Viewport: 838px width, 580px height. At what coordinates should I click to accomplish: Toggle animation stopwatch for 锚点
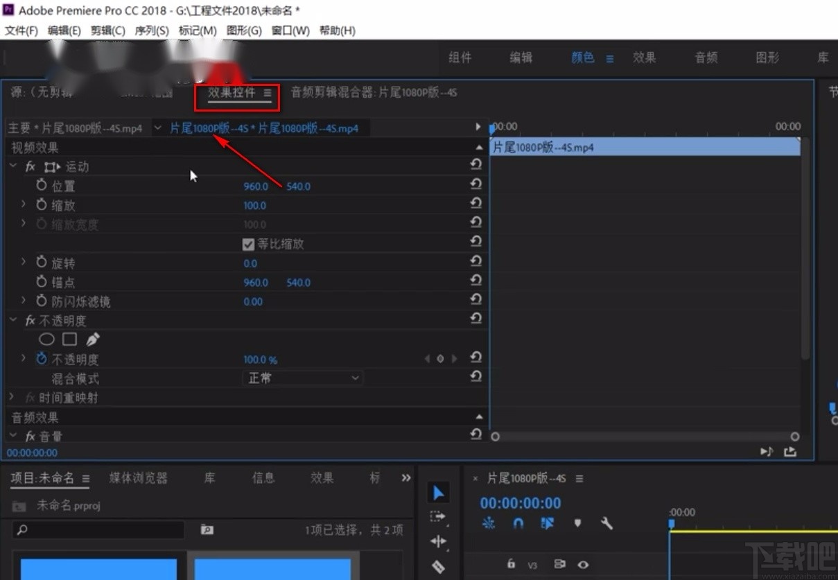tap(42, 282)
